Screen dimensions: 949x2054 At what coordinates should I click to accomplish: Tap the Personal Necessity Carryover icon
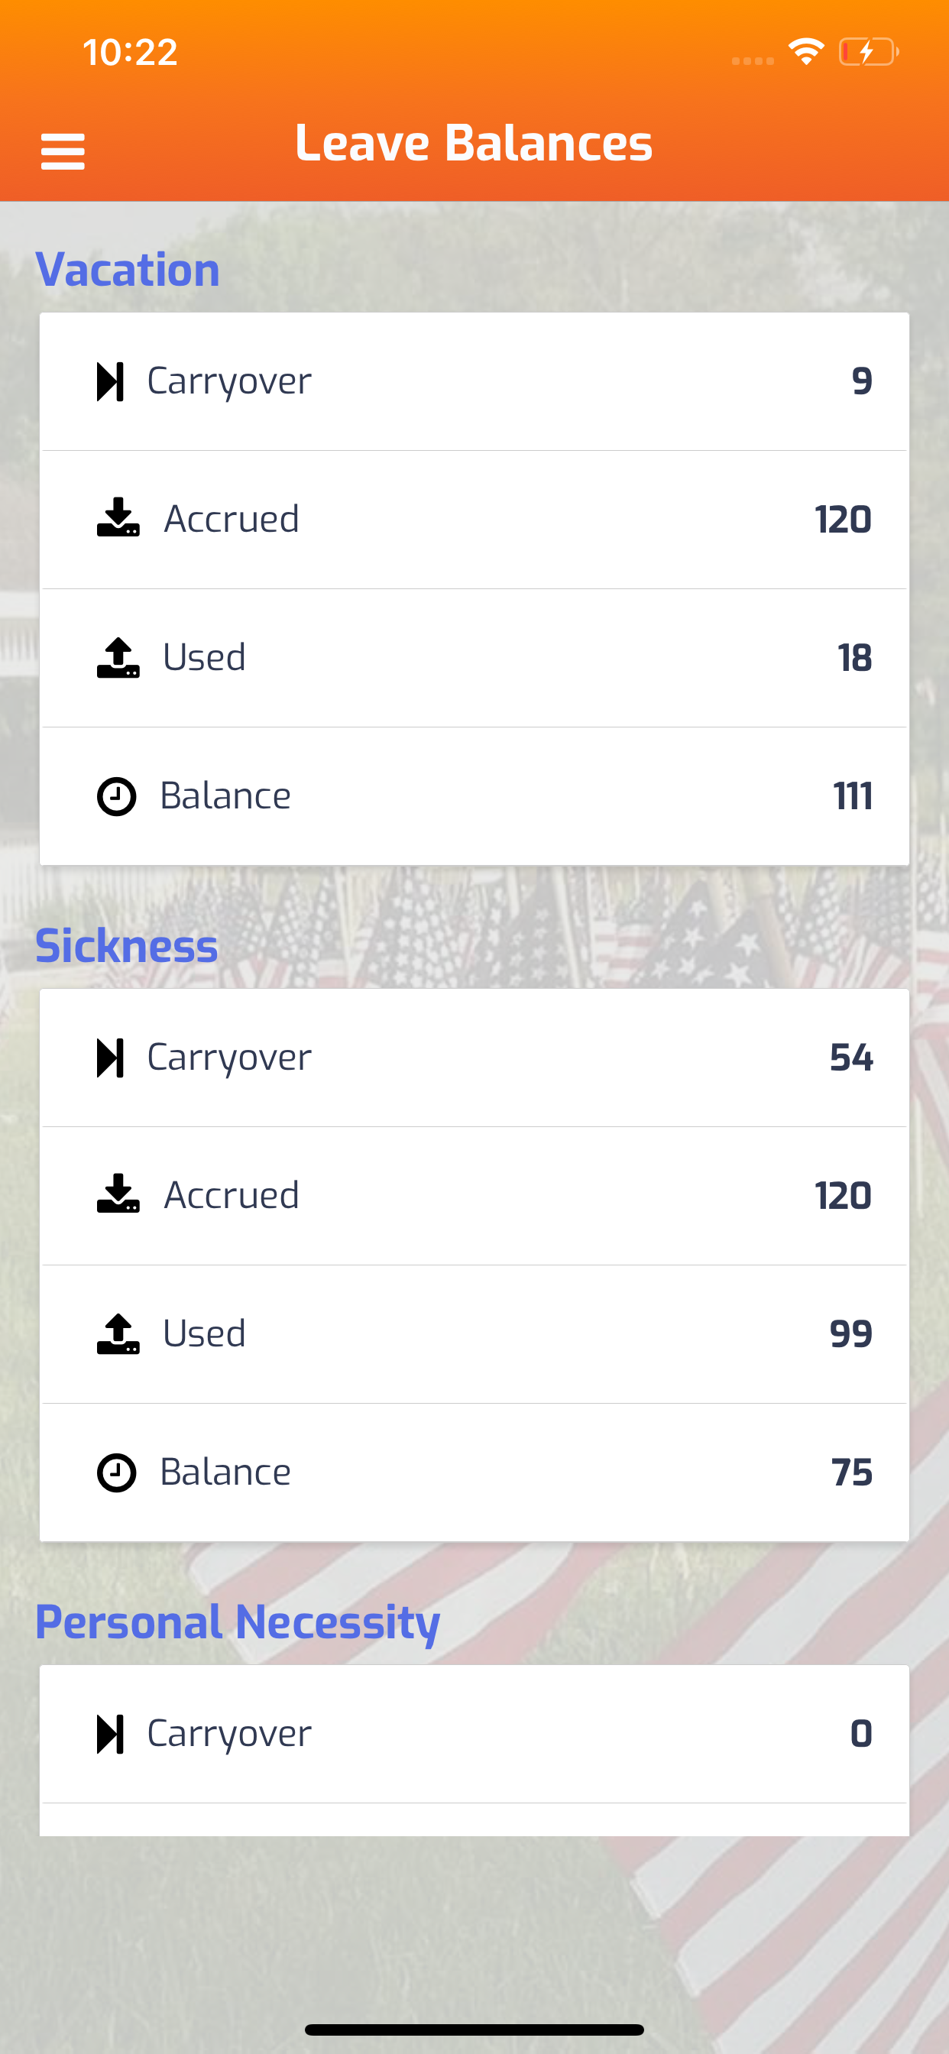click(110, 1734)
